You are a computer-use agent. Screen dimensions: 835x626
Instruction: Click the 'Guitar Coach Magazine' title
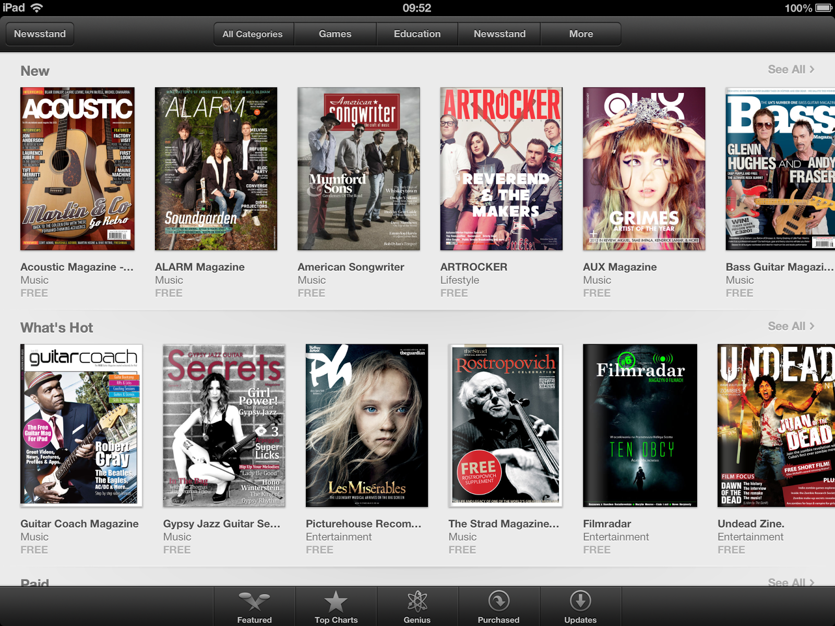pos(80,524)
